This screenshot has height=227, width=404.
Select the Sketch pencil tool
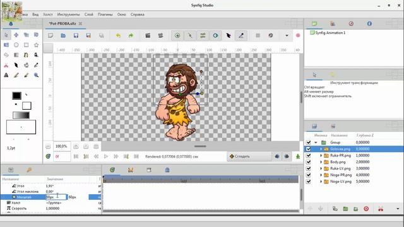click(16, 75)
